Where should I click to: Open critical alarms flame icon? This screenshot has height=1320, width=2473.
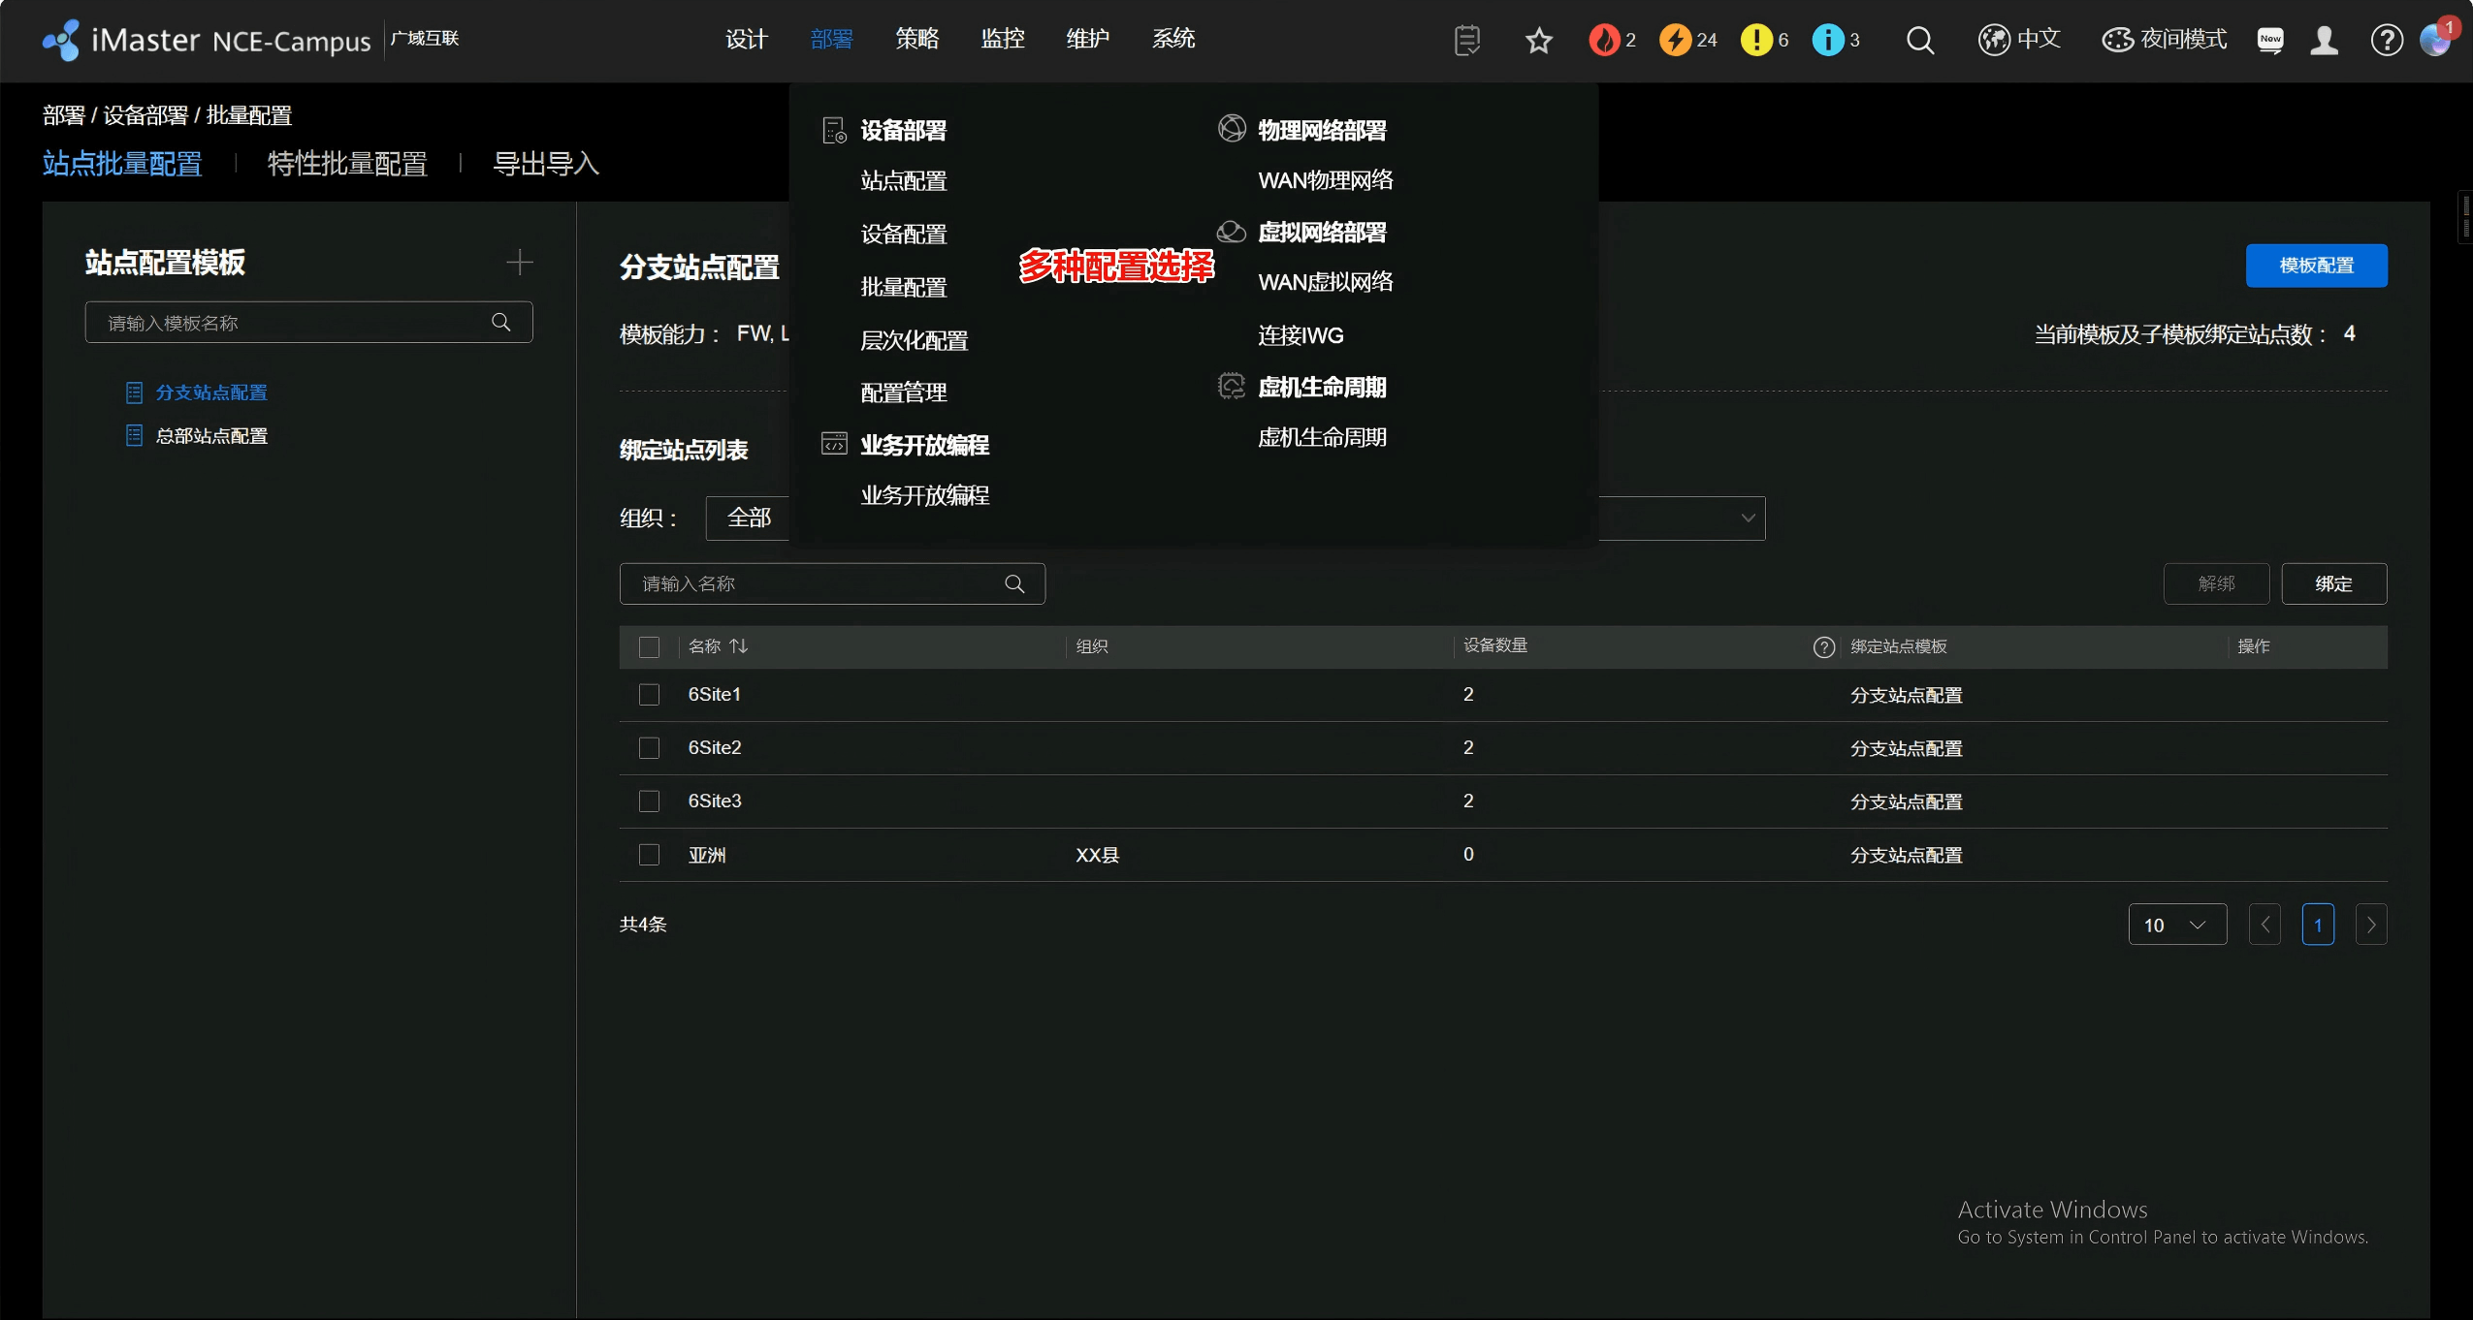pyautogui.click(x=1604, y=40)
